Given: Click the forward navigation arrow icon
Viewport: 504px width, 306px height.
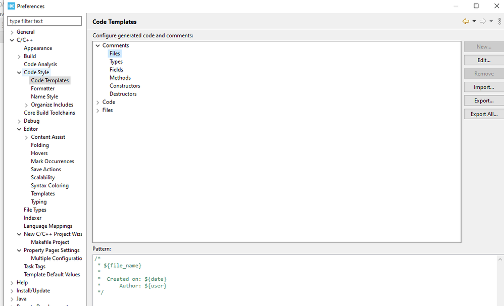Looking at the screenshot, I should (483, 21).
